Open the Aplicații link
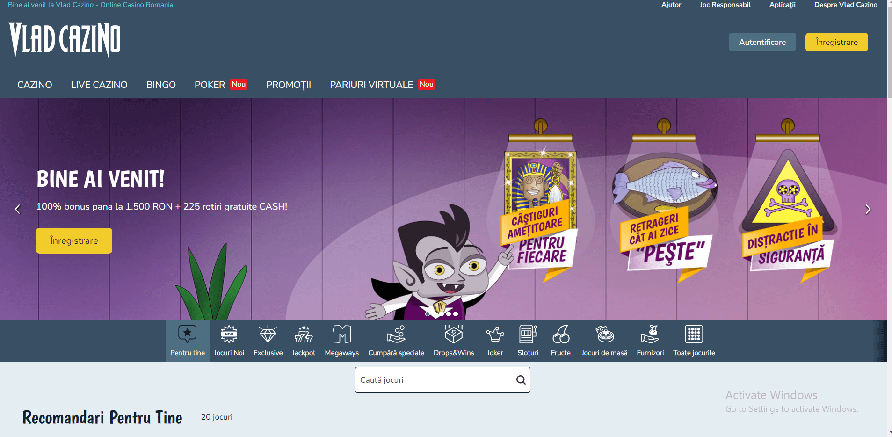Image resolution: width=892 pixels, height=437 pixels. click(783, 5)
